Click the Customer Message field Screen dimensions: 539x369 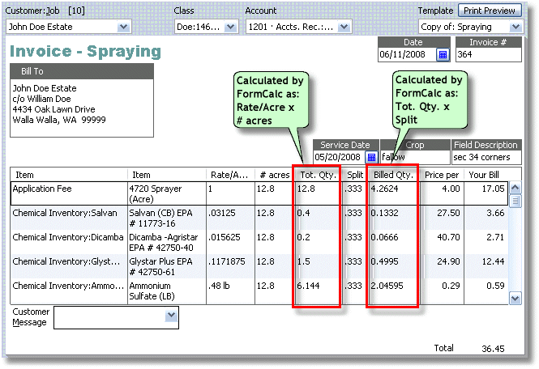116,317
